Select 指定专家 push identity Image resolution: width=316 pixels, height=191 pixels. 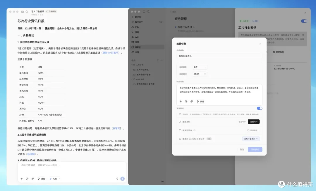coord(242,122)
